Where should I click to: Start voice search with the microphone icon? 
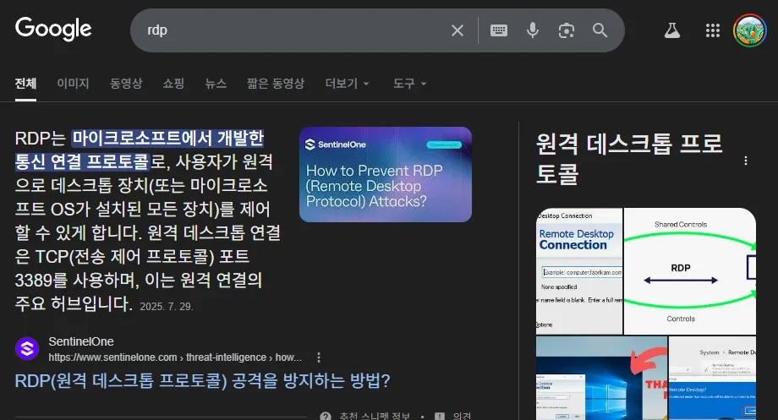(x=533, y=30)
